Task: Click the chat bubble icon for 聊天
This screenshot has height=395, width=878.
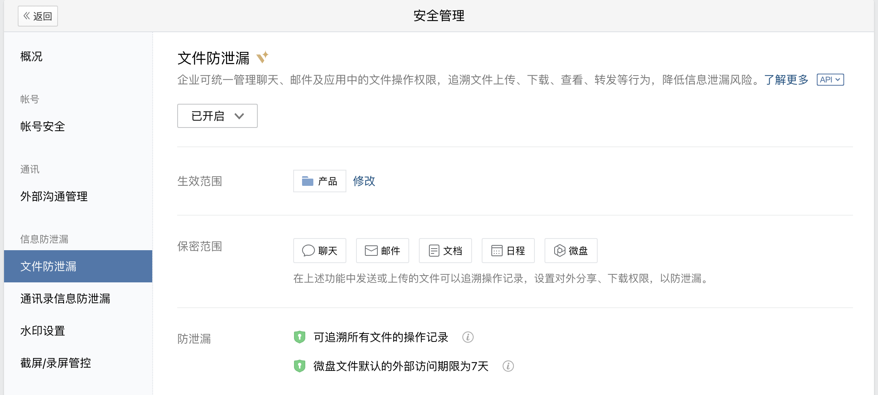Action: coord(308,251)
